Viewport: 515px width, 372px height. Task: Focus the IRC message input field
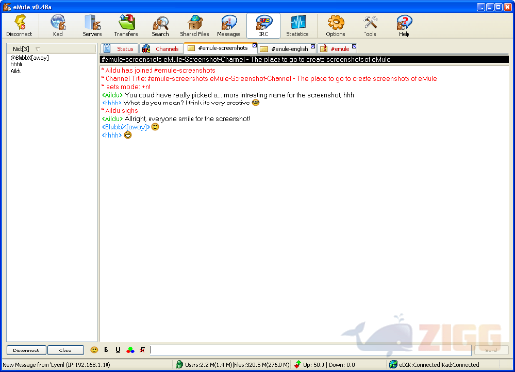311,350
